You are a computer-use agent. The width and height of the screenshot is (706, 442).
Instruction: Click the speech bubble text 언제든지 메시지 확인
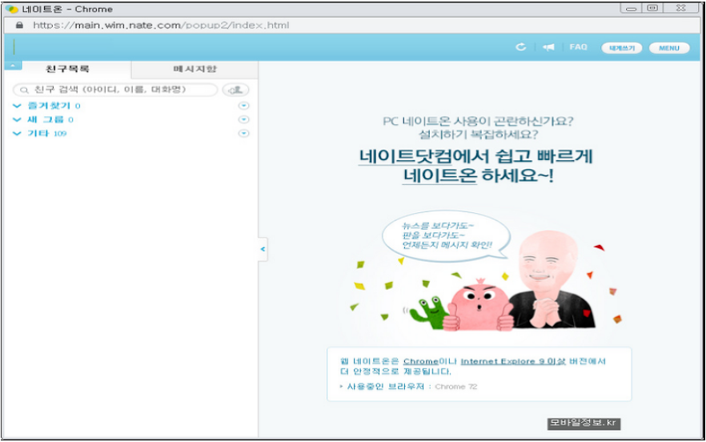click(x=447, y=245)
